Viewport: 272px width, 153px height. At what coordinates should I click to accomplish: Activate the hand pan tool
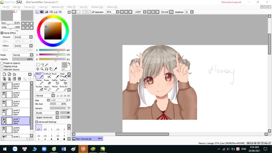click(51, 69)
